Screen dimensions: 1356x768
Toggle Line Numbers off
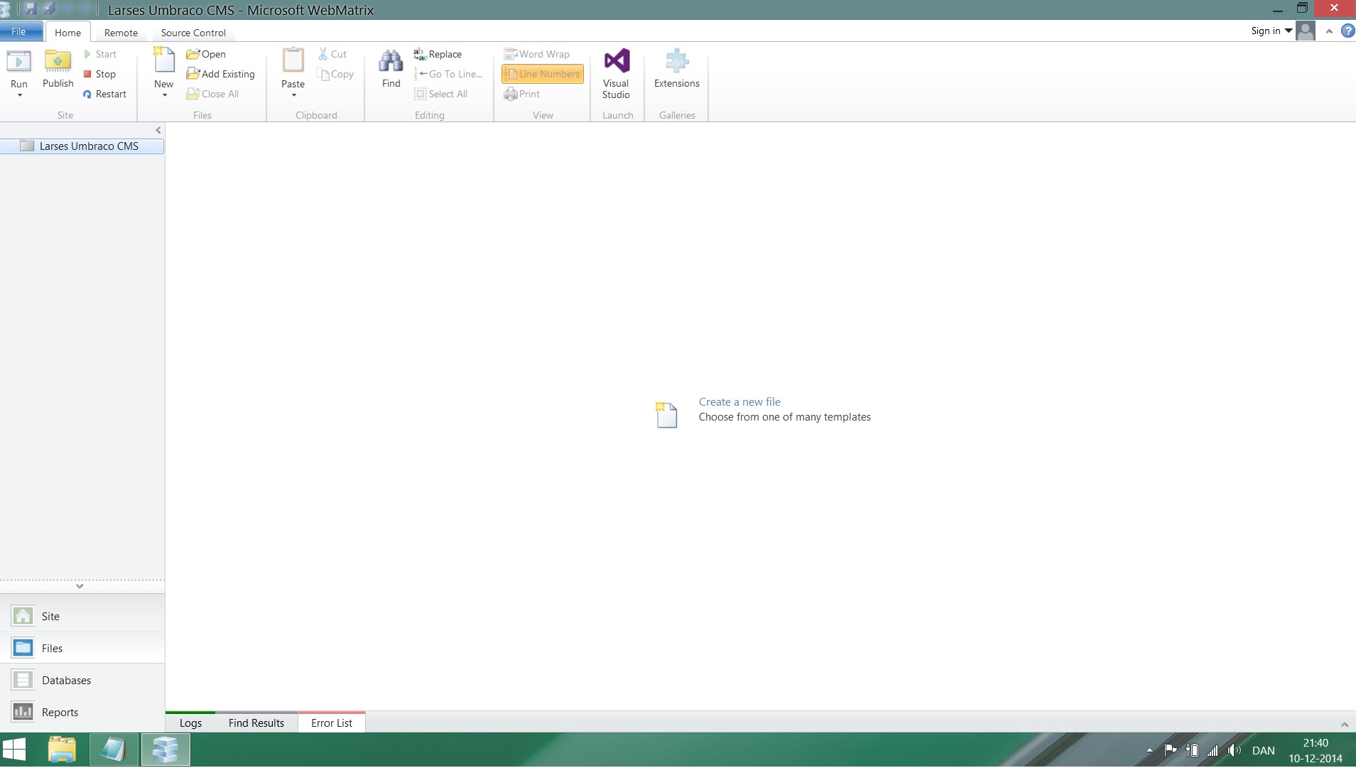[543, 74]
